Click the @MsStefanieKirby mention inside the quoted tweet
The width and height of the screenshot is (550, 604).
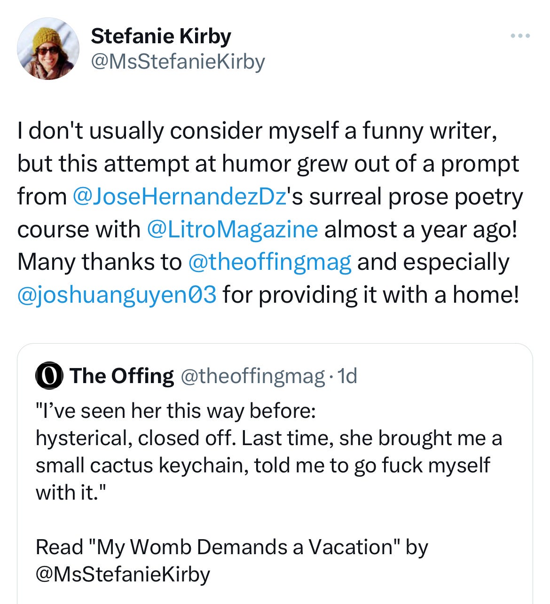(x=123, y=574)
